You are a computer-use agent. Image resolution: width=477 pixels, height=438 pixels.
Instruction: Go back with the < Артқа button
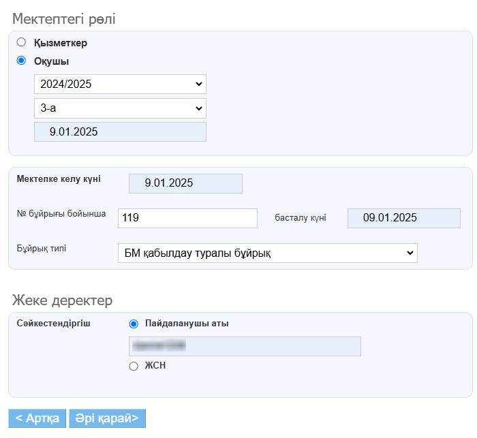pos(37,418)
